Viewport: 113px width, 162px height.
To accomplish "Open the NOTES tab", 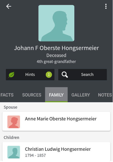I will (105, 95).
